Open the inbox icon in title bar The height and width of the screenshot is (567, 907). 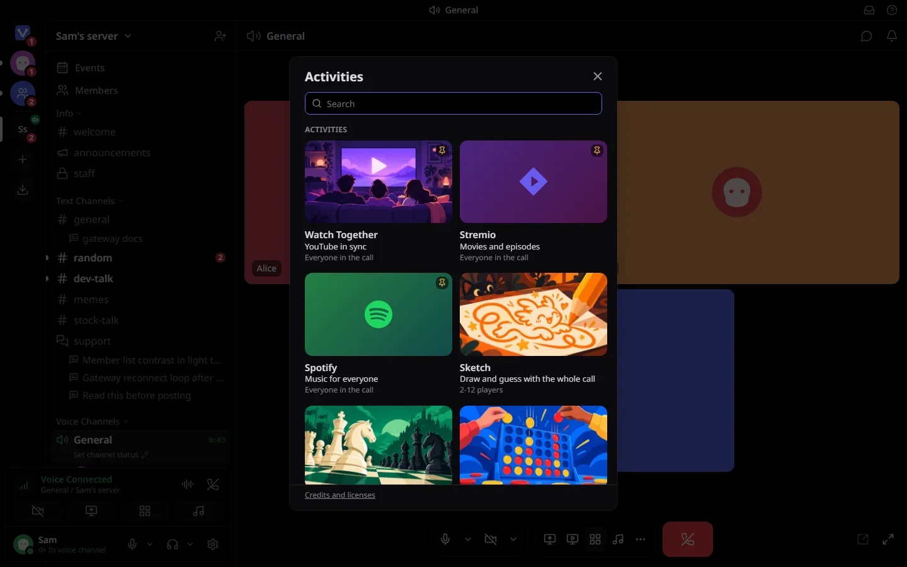click(x=869, y=10)
